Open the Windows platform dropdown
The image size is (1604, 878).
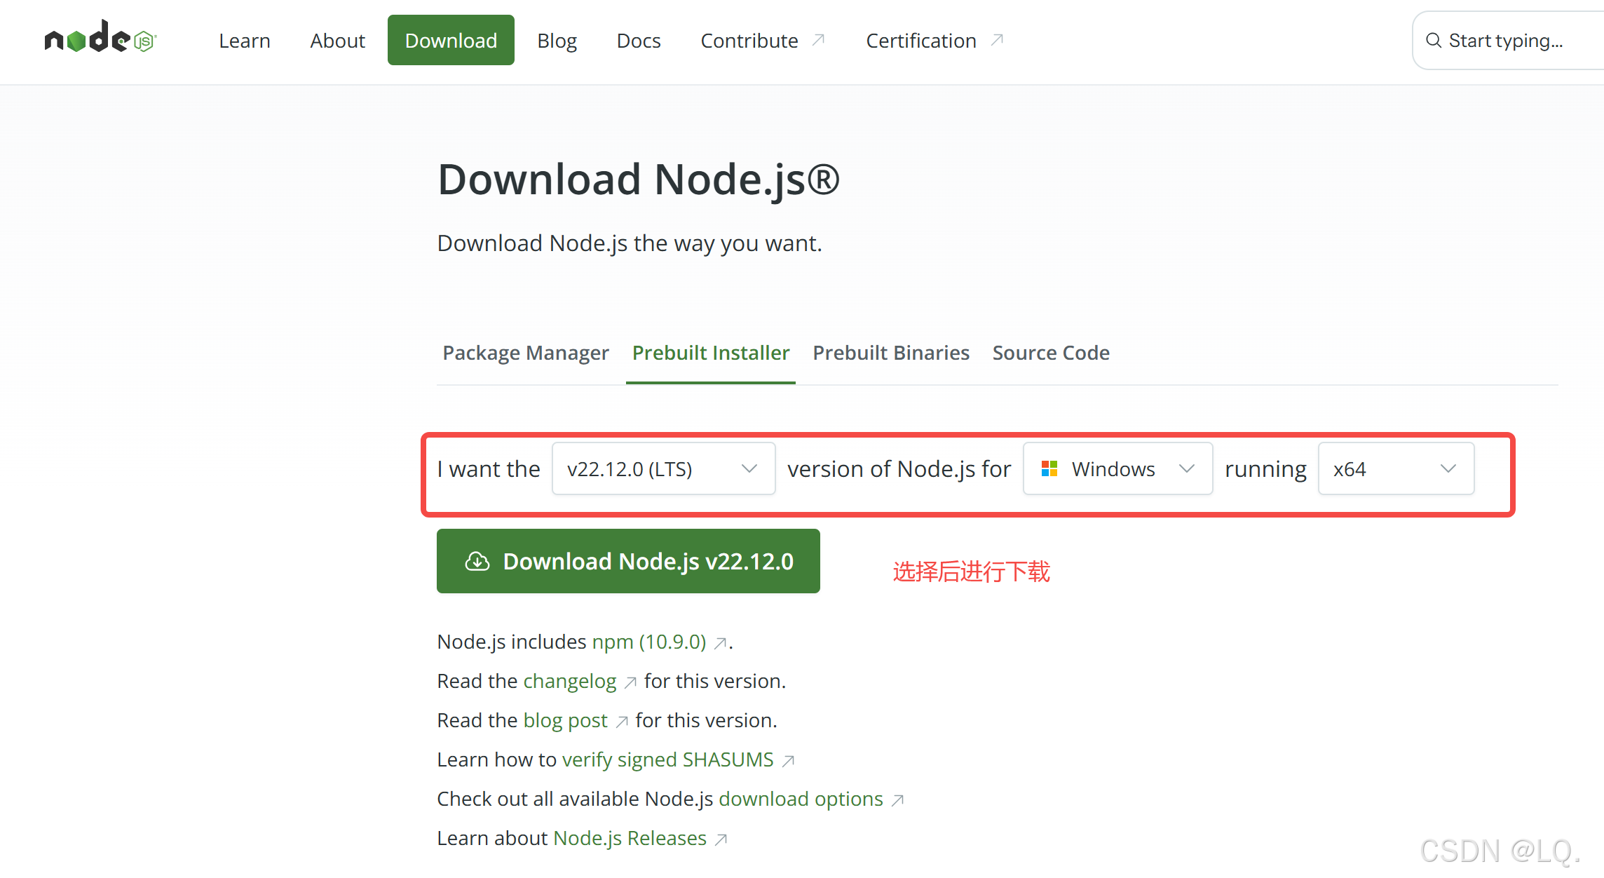click(1117, 468)
